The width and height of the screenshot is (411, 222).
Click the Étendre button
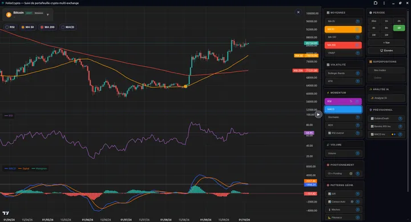click(386, 50)
